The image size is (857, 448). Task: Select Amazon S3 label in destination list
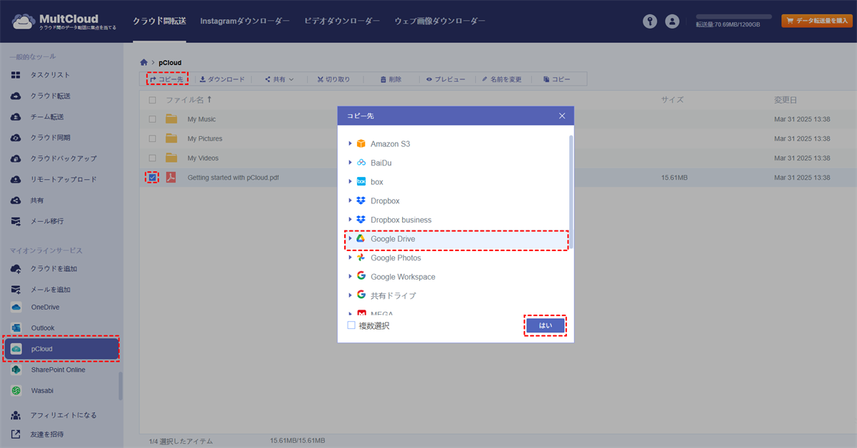click(390, 143)
